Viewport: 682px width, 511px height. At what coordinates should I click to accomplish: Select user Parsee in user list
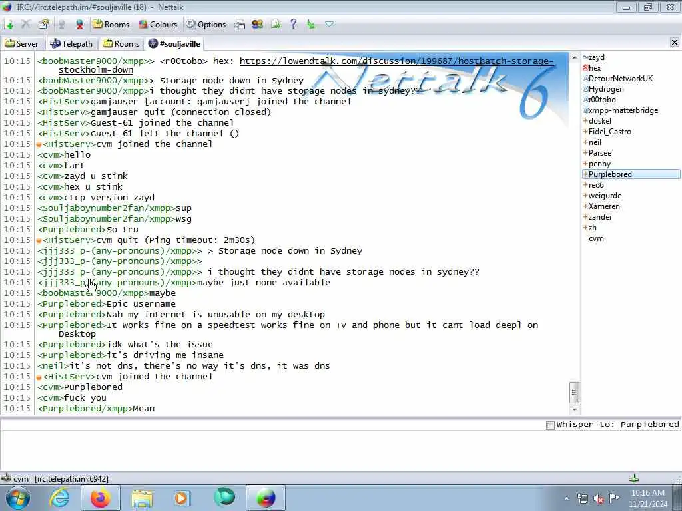[x=600, y=153]
